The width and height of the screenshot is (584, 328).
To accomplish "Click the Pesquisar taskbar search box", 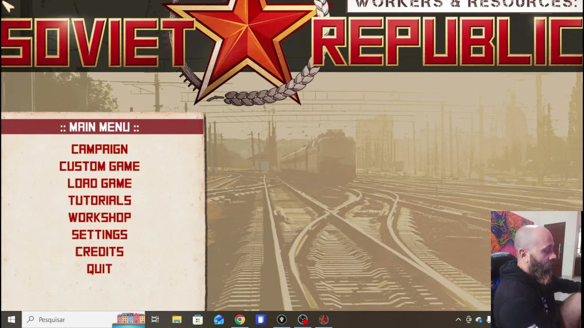I will (83, 320).
